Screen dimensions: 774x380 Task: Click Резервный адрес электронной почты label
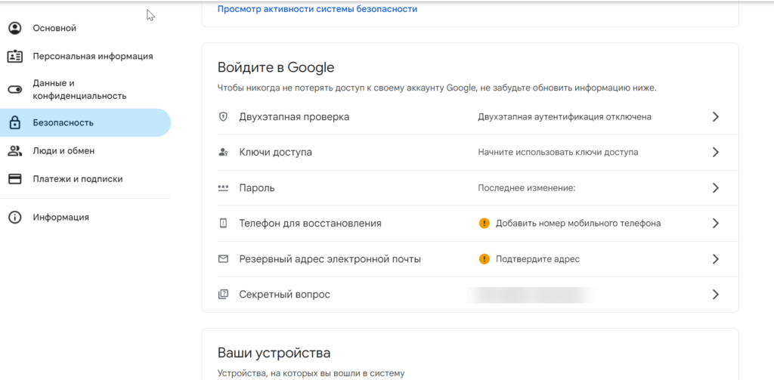[x=330, y=259]
